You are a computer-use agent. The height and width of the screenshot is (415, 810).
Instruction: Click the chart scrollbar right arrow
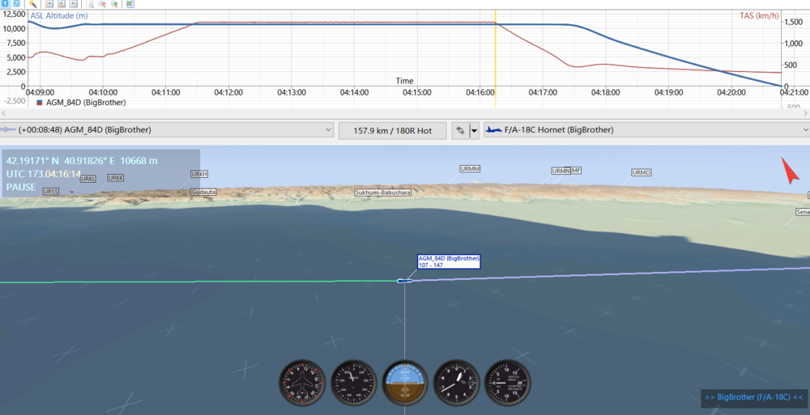(805, 113)
